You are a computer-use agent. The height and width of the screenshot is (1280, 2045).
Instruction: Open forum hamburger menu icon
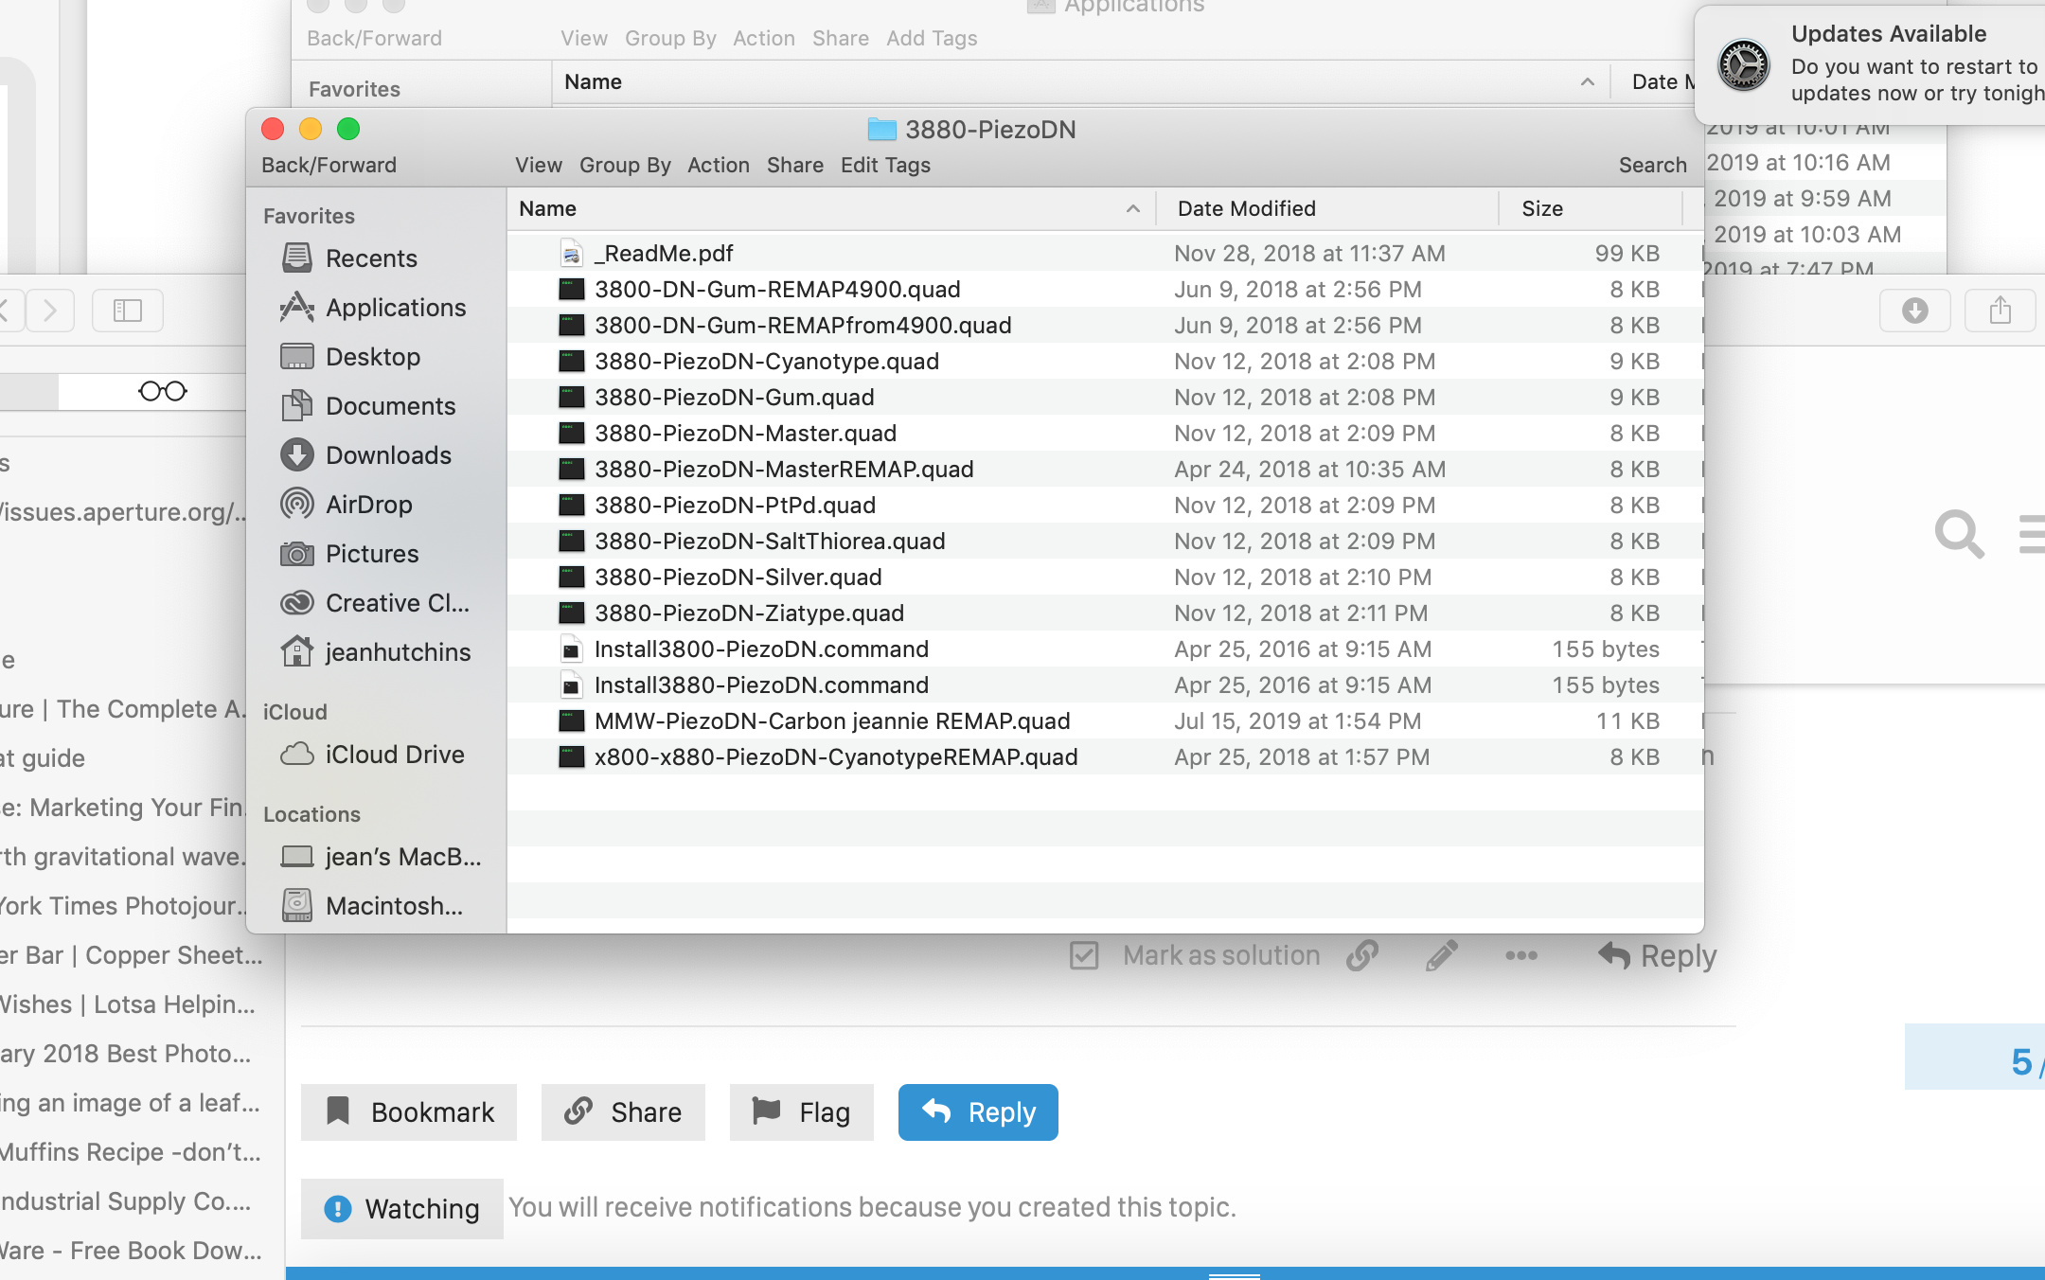point(2032,534)
